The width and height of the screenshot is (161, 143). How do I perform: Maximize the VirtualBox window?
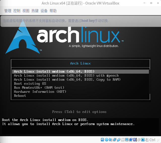[x=151, y=3]
